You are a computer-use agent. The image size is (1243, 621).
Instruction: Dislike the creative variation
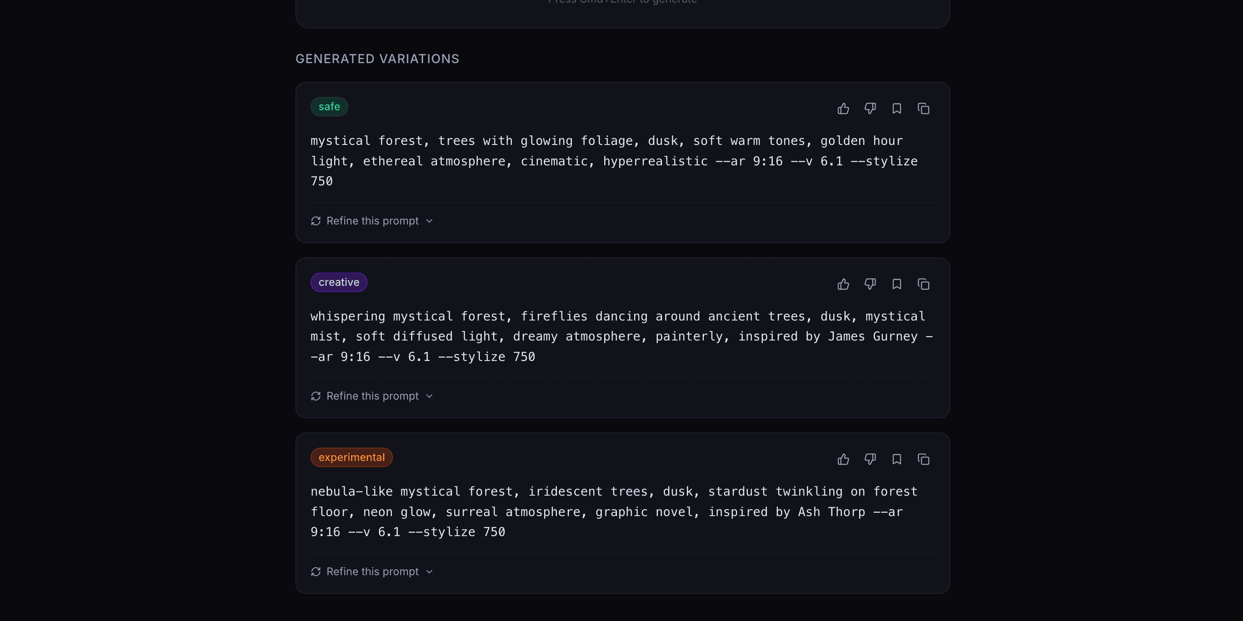pos(870,284)
